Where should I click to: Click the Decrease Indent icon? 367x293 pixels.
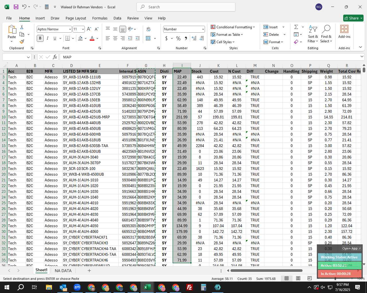pyautogui.click(x=130, y=38)
